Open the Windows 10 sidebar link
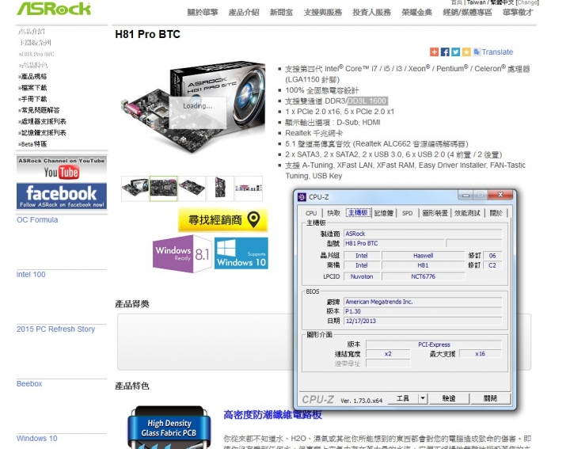This screenshot has height=449, width=570. pyautogui.click(x=36, y=438)
